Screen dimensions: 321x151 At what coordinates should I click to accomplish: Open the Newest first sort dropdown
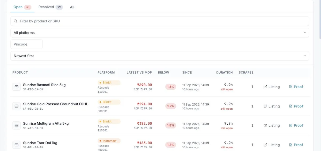click(x=160, y=56)
